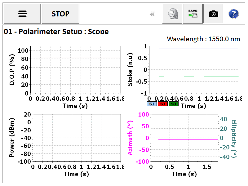Click the Polarimeter Setup : Scope title
The image size is (248, 186).
(x=56, y=32)
